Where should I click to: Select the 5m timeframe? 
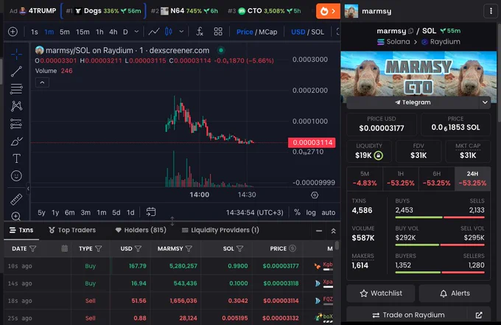(x=65, y=32)
